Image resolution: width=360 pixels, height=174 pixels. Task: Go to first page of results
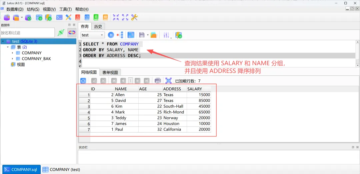point(114,81)
